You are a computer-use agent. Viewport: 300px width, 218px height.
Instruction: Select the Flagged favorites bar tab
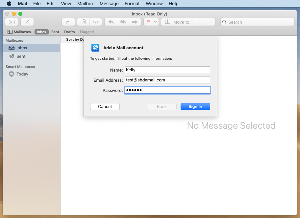click(x=87, y=32)
